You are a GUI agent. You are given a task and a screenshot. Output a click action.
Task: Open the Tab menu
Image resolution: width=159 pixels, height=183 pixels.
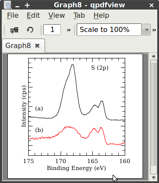(79, 15)
